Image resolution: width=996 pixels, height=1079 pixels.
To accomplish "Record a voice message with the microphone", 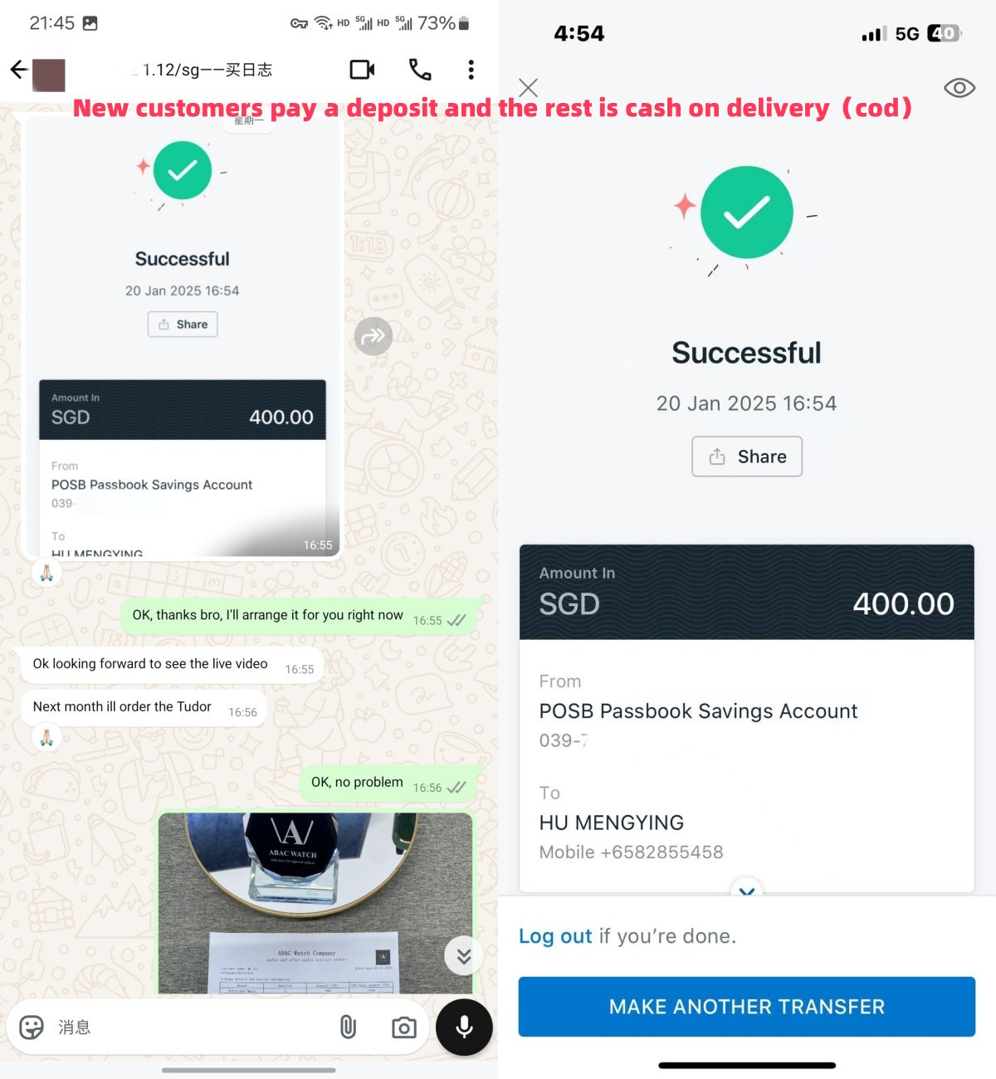I will [x=465, y=1028].
